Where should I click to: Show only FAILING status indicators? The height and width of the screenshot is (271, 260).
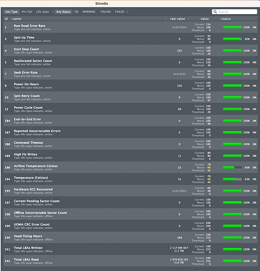tap(106, 12)
